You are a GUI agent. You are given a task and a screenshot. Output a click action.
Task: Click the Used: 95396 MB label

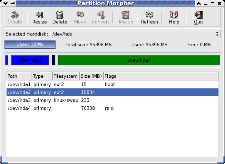149,45
